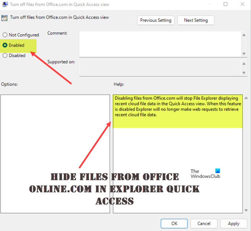Click Supported on scroll down arrow
This screenshot has width=251, height=231.
coord(244,73)
